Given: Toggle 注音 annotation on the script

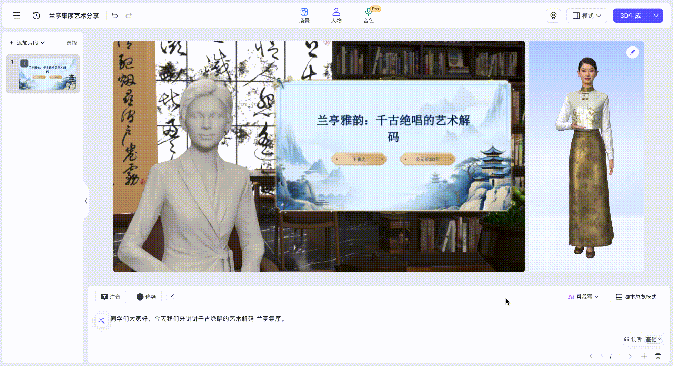Looking at the screenshot, I should 110,297.
